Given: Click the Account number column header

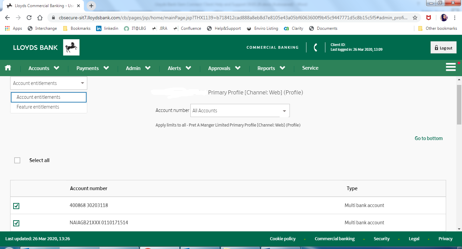Looking at the screenshot, I should point(89,188).
